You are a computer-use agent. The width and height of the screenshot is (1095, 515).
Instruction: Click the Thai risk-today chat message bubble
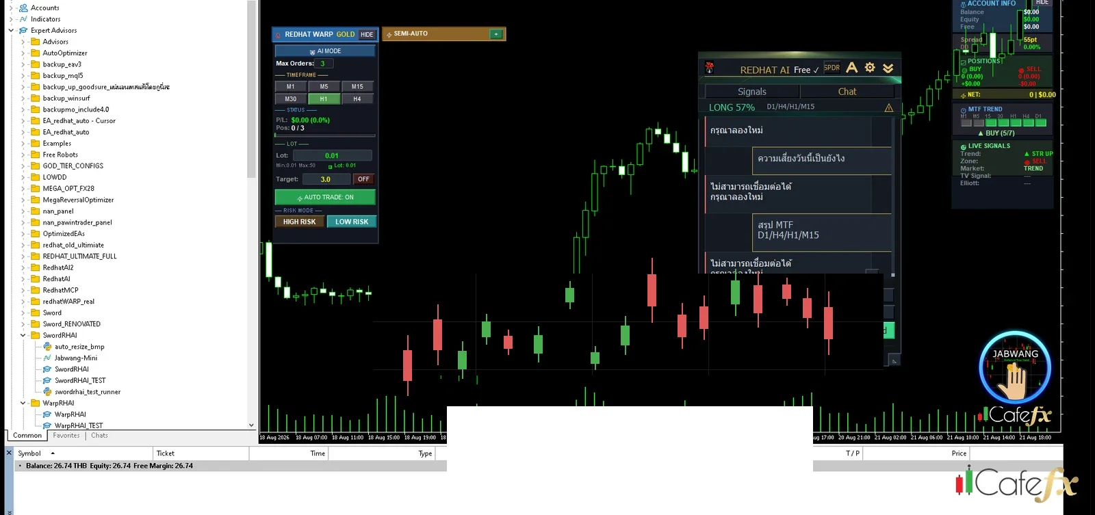click(x=821, y=159)
